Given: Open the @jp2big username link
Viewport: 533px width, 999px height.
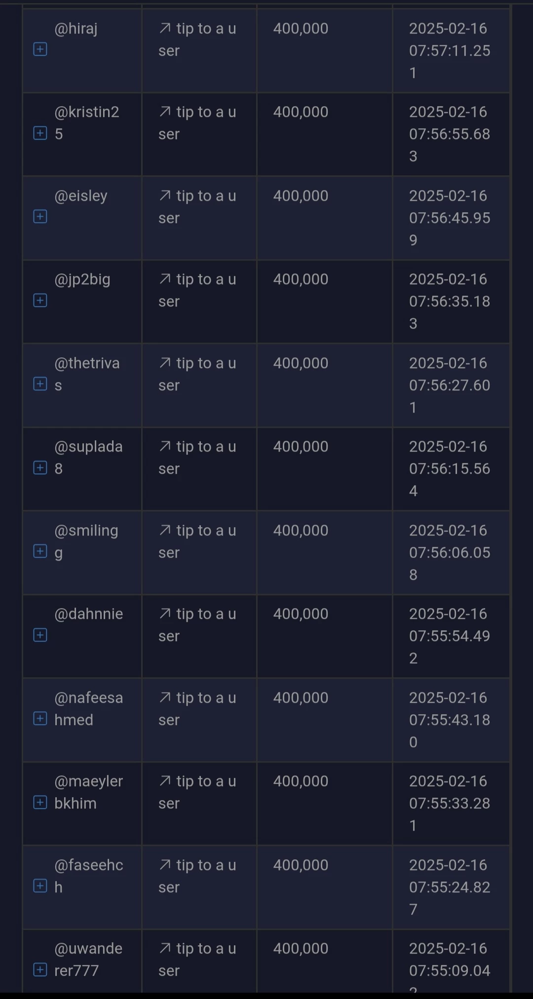Looking at the screenshot, I should coord(82,280).
